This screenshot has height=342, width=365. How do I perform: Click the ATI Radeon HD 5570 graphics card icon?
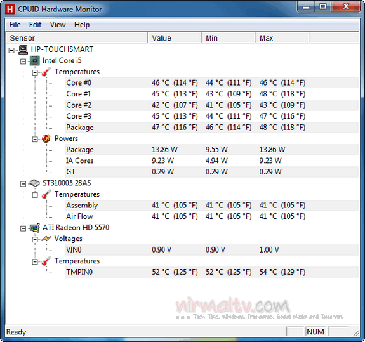click(34, 228)
